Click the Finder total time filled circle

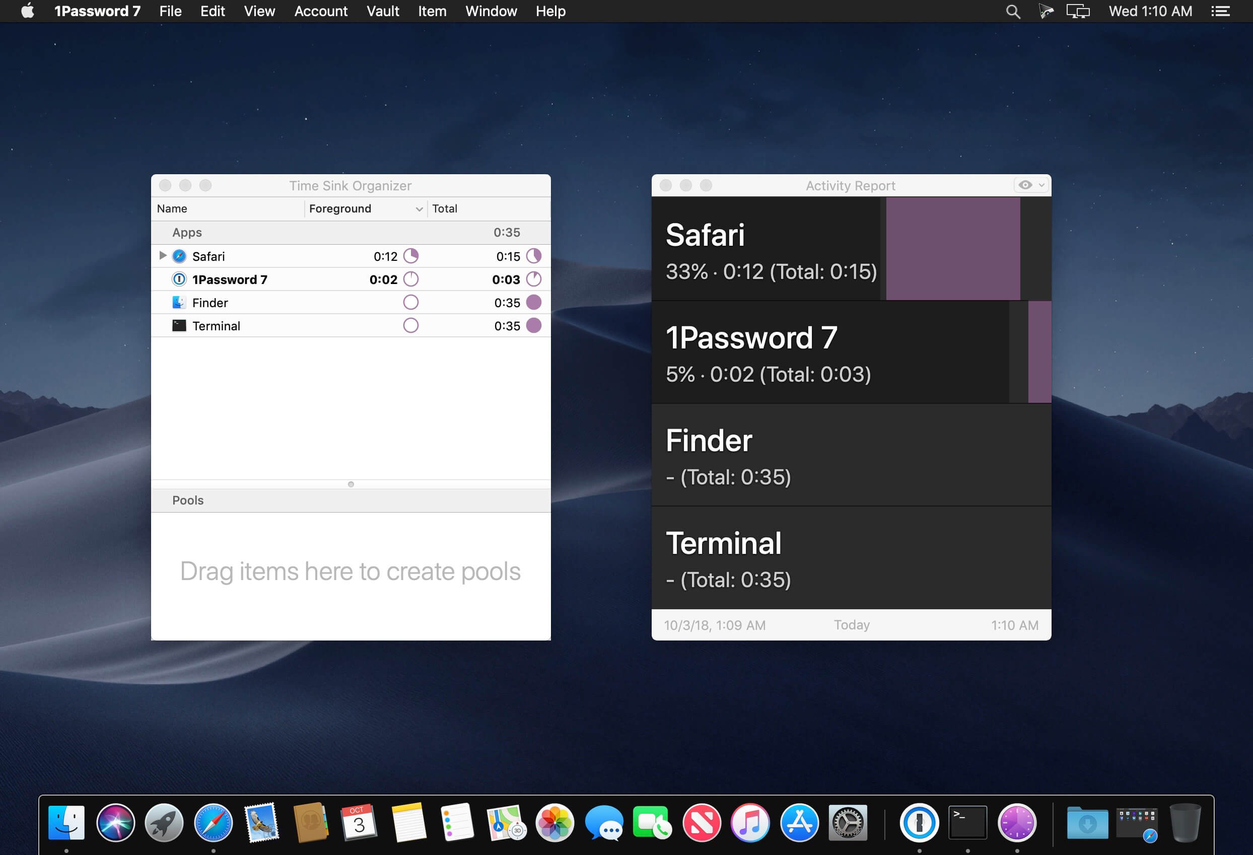click(533, 303)
